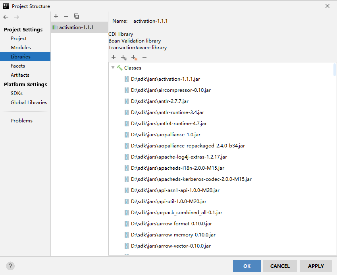Viewport: 337px width, 275px height.
Task: Click jar icon for antlr-2.7.7.jar
Action: click(x=127, y=101)
